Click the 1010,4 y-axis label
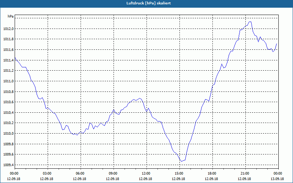 pos(8,113)
